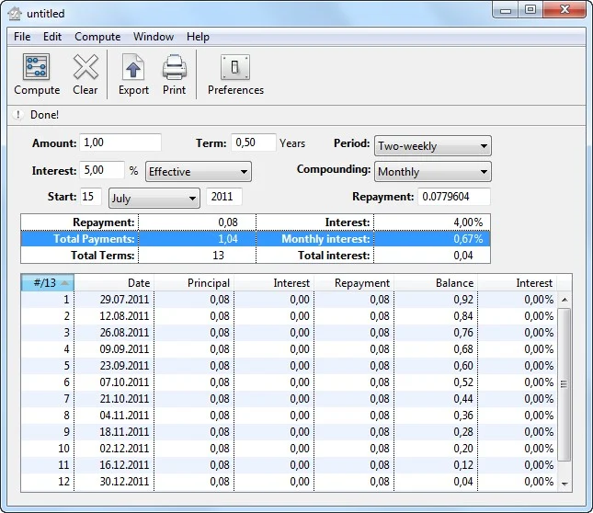The width and height of the screenshot is (593, 513).
Task: Click the Repayment field 0.0779604
Action: [x=454, y=197]
